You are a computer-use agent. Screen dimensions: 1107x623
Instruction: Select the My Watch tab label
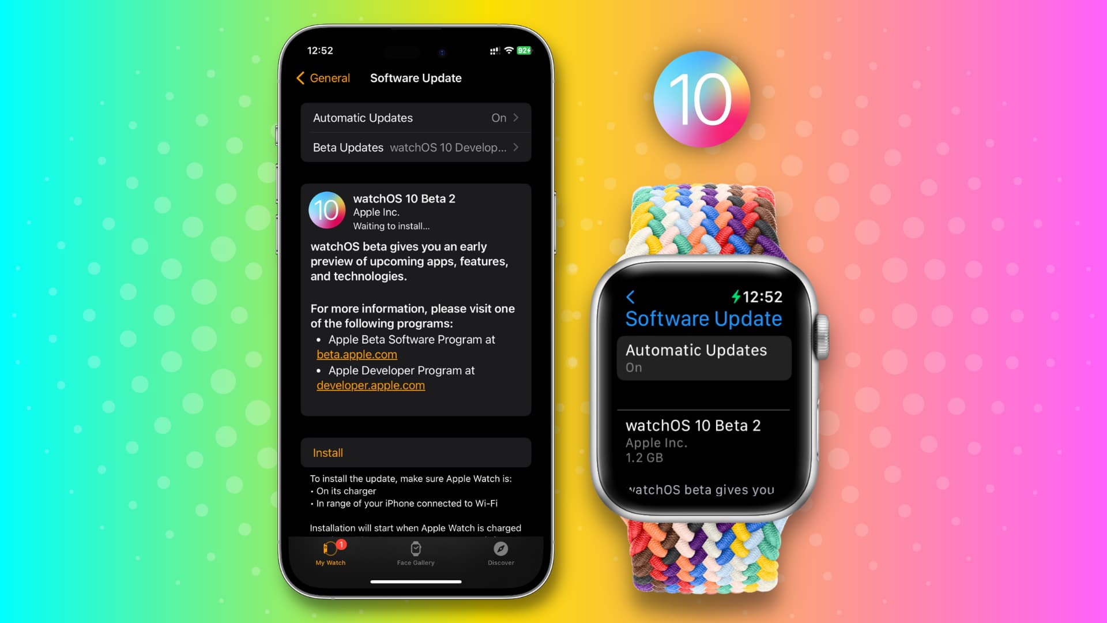[330, 562]
